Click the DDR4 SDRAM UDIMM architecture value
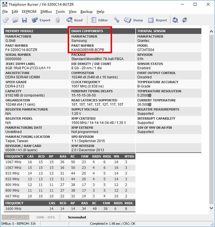Viewport: 215px width, 227px height. tap(22, 77)
